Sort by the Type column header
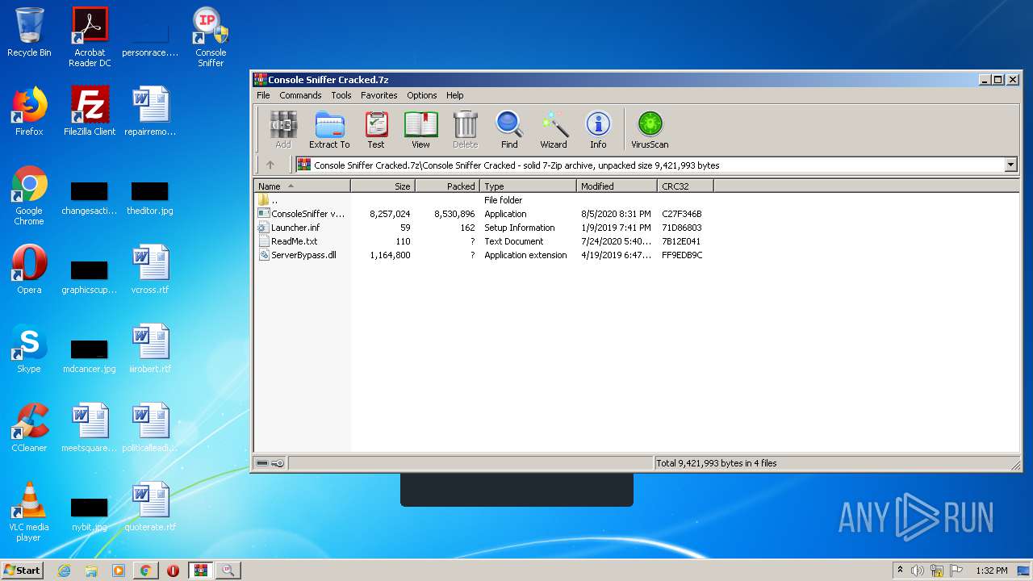1033x581 pixels. [x=529, y=186]
